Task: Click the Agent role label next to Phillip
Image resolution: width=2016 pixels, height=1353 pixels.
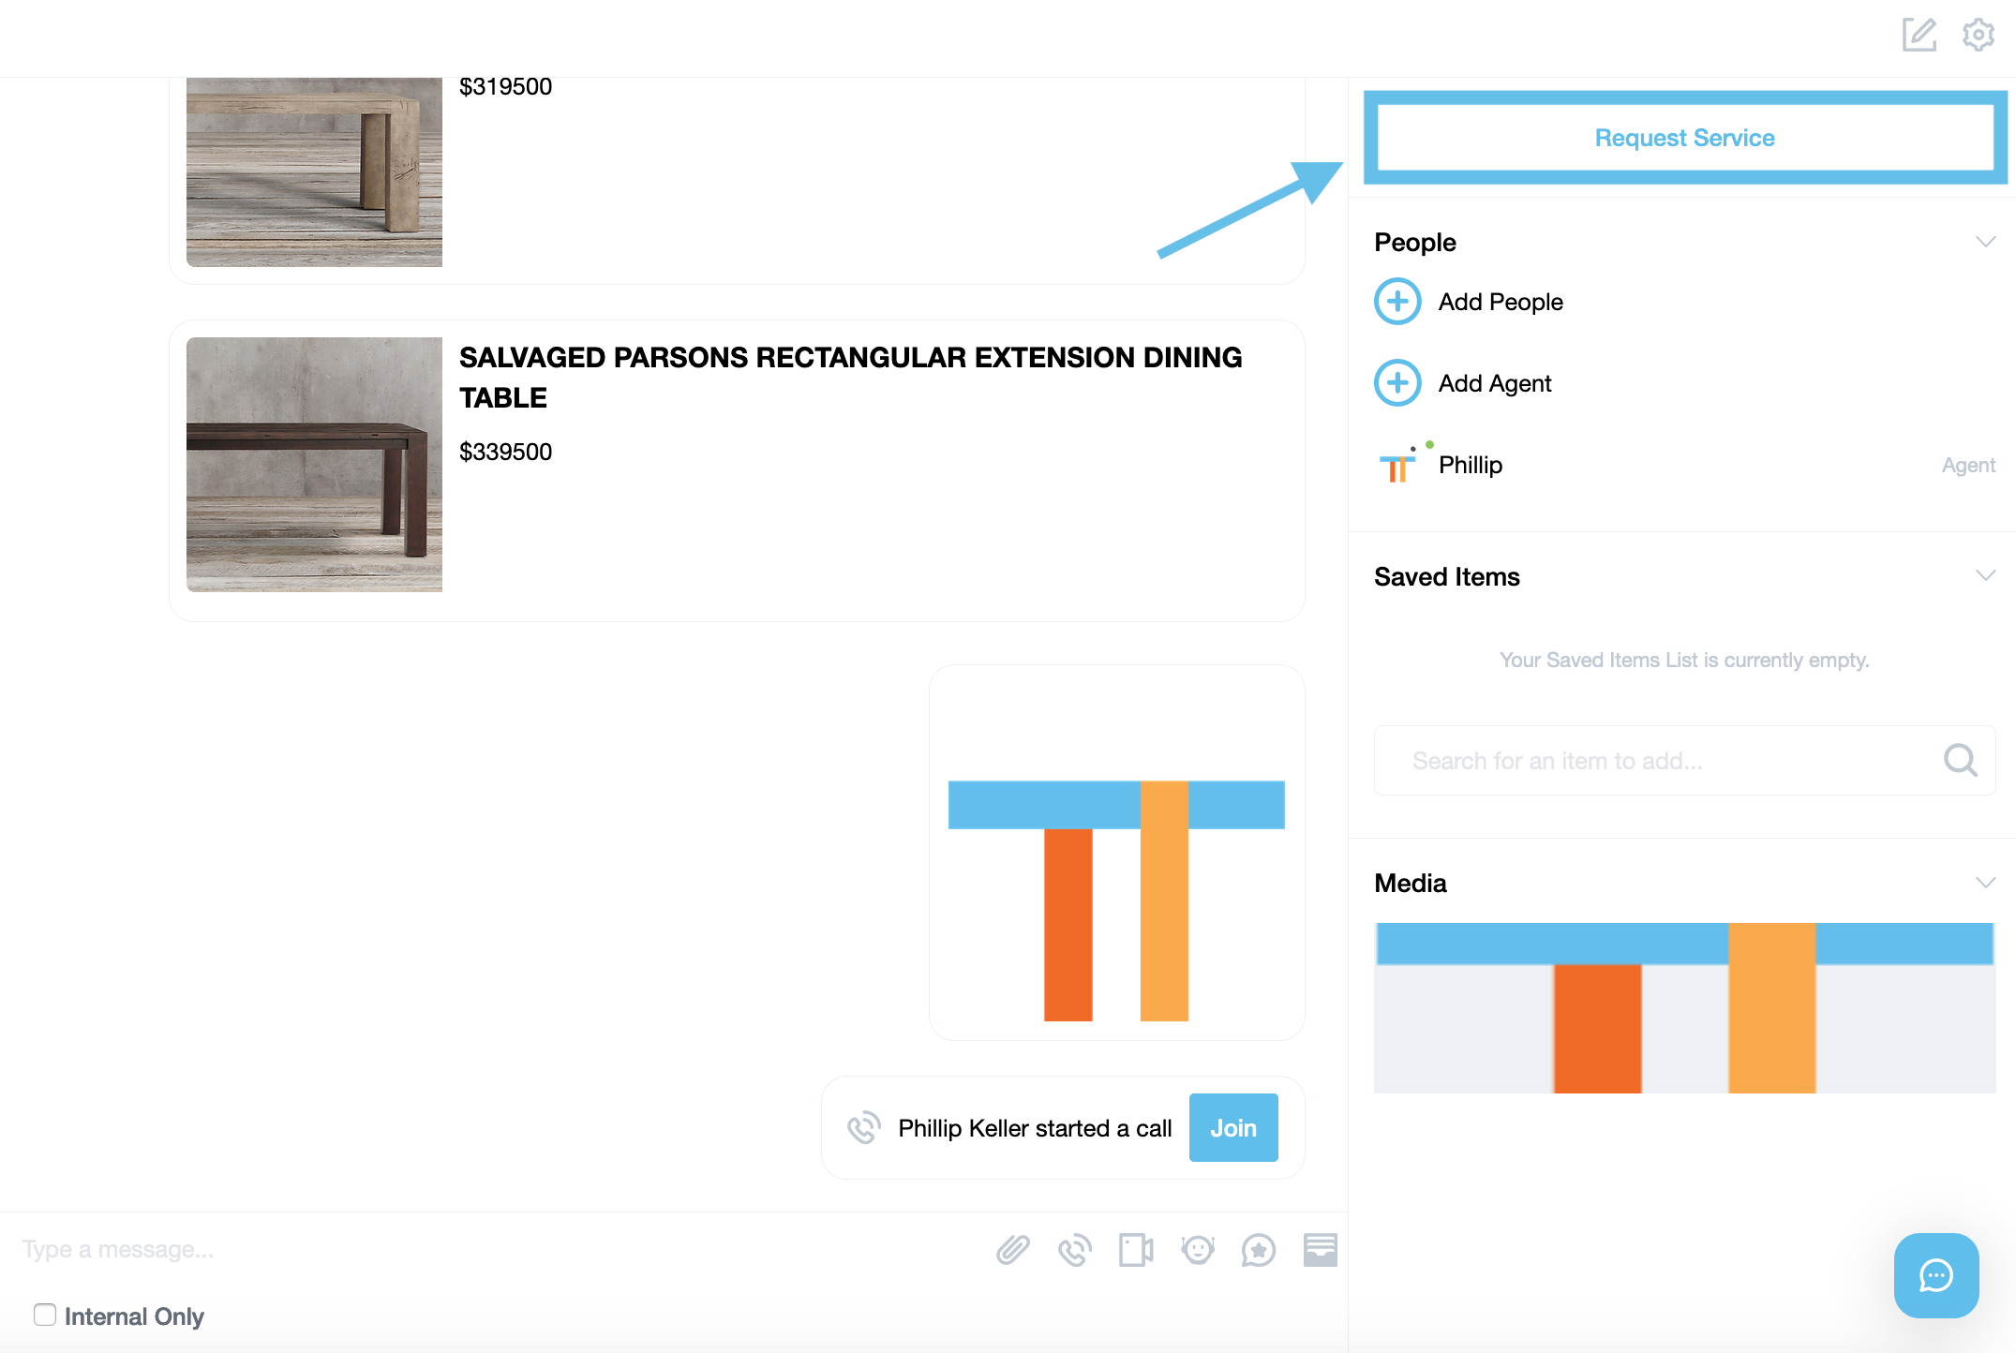Action: click(x=1968, y=465)
